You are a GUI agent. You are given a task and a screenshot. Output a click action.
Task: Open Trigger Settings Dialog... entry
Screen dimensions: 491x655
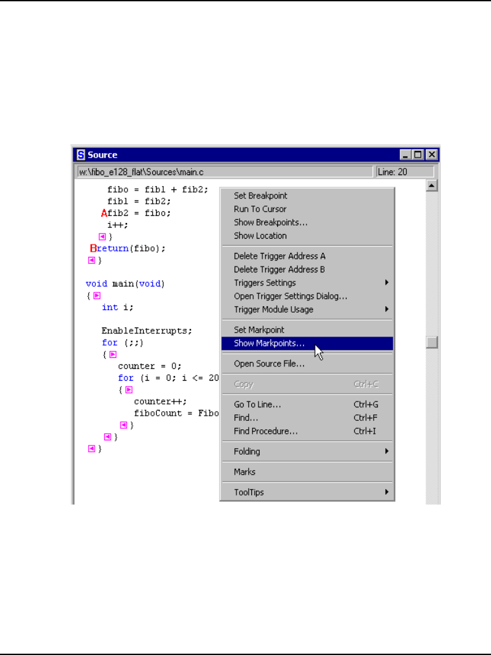[307, 296]
